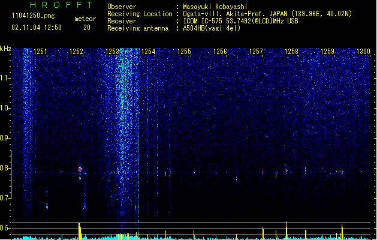Click the tall yellow amplitude spike after 1252

[80, 231]
